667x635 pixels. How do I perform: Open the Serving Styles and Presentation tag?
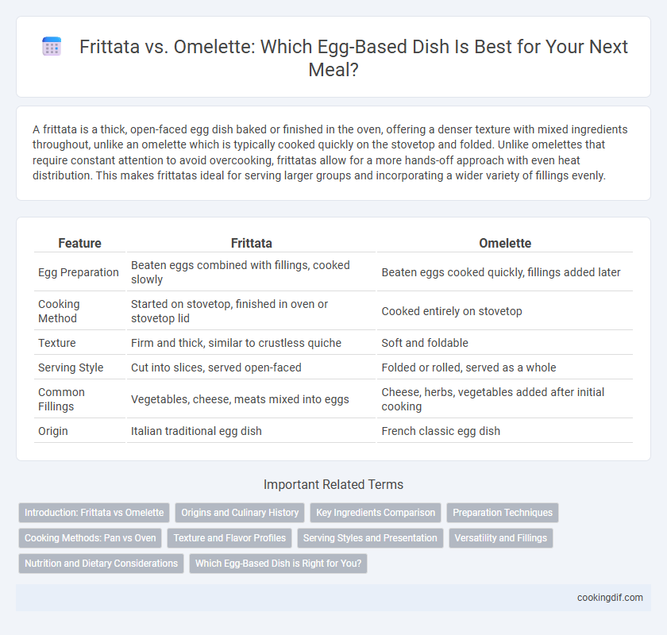click(x=370, y=538)
